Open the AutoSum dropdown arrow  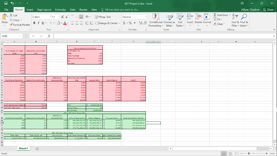(230, 15)
